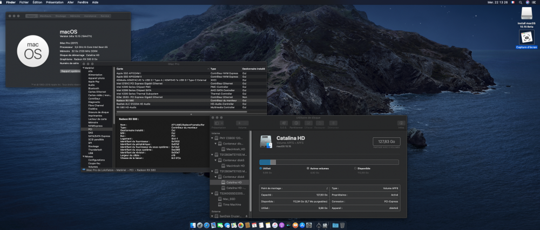
Task: Select Thunderbolt in System Information sidebar
Action: click(94, 150)
